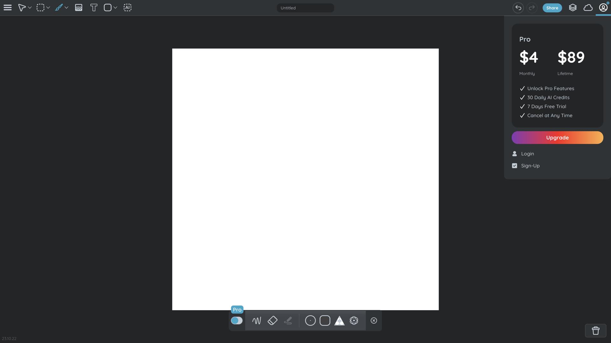
Task: Activate the AI selection tool
Action: pos(127,8)
